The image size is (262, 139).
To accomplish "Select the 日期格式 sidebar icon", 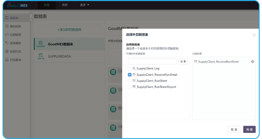I will (x=7, y=35).
